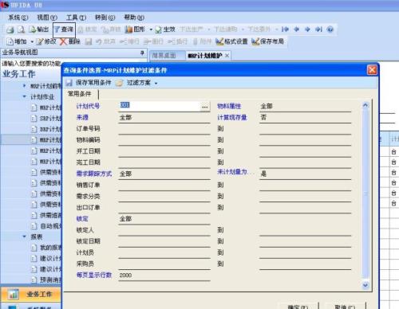Click the 需求分类 start input field
Image resolution: width=399 pixels, height=309 pixels.
[164, 197]
